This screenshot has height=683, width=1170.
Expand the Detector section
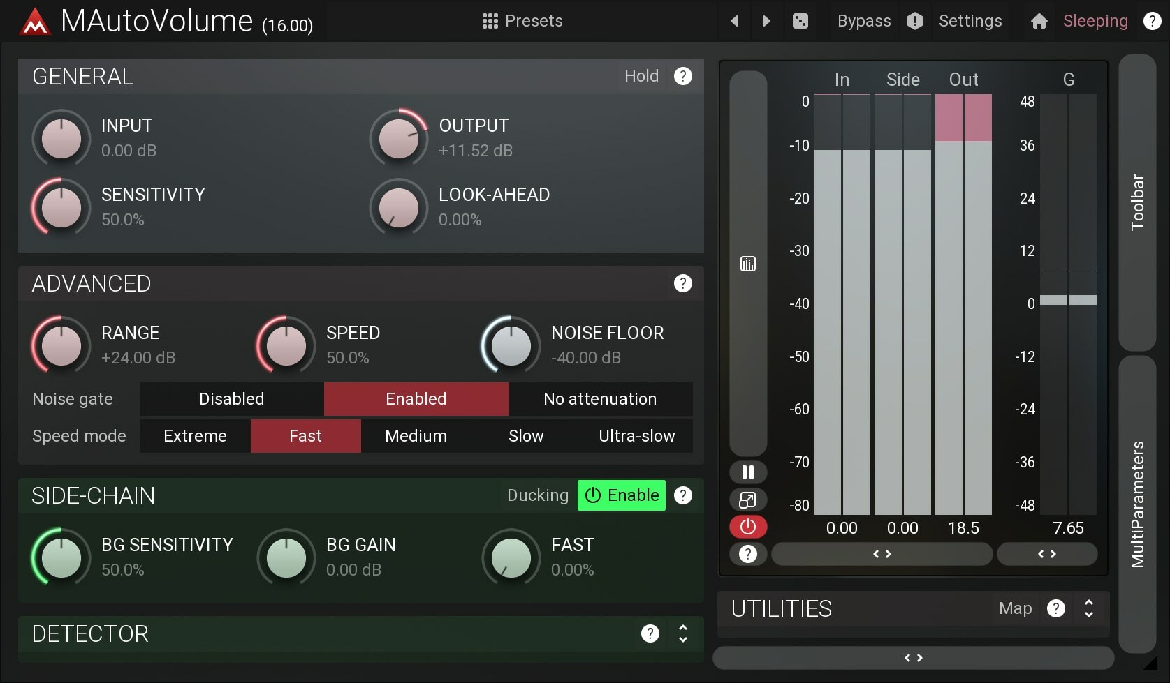(682, 633)
